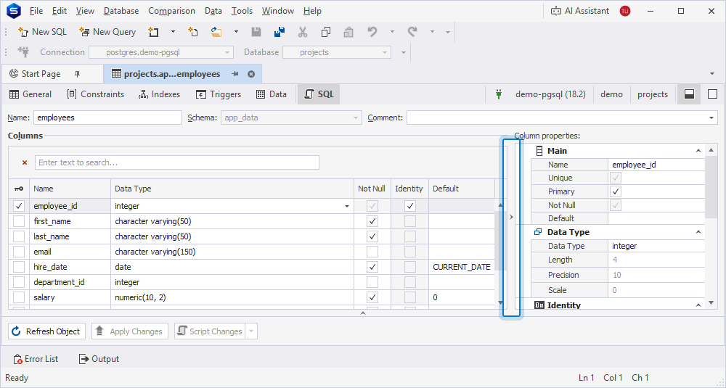Select the SQL tab
Viewport: 726px width, 388px height.
319,94
